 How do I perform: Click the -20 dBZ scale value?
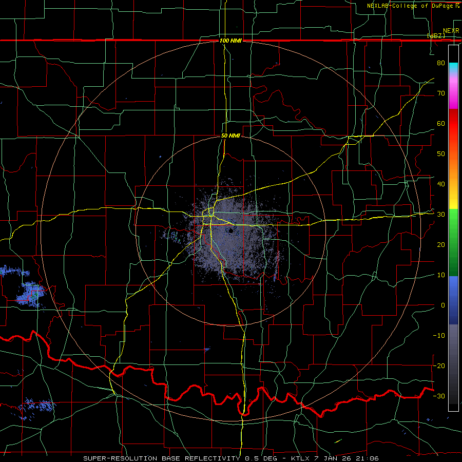pyautogui.click(x=439, y=366)
